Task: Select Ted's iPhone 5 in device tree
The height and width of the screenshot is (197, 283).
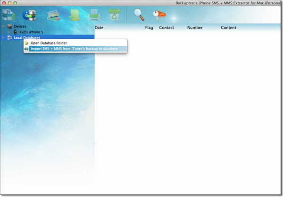Action: coord(31,32)
